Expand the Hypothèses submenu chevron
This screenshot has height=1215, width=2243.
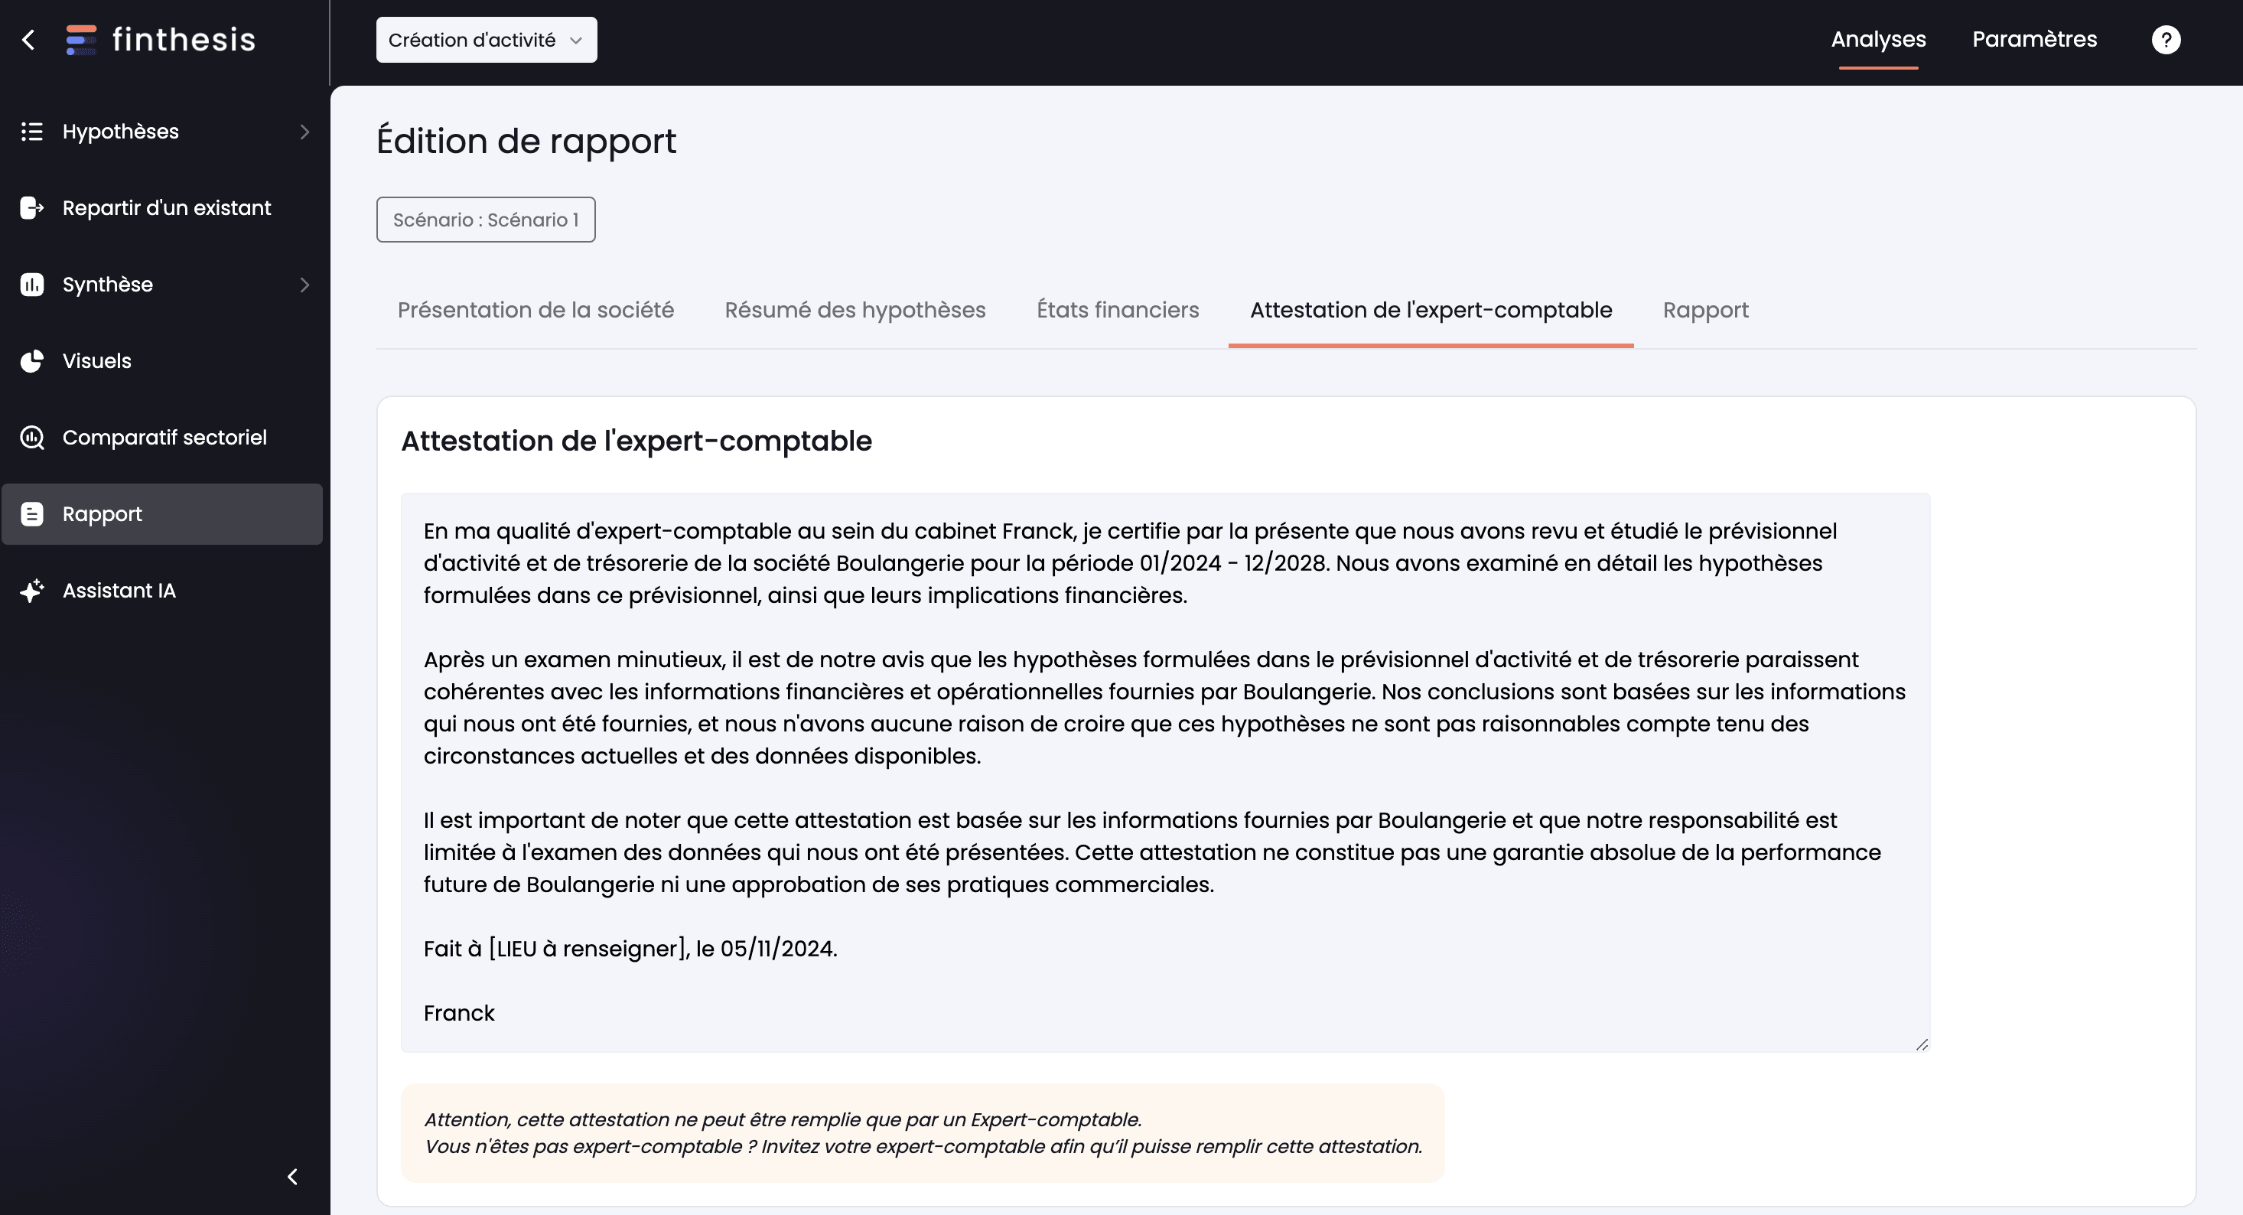click(x=304, y=132)
